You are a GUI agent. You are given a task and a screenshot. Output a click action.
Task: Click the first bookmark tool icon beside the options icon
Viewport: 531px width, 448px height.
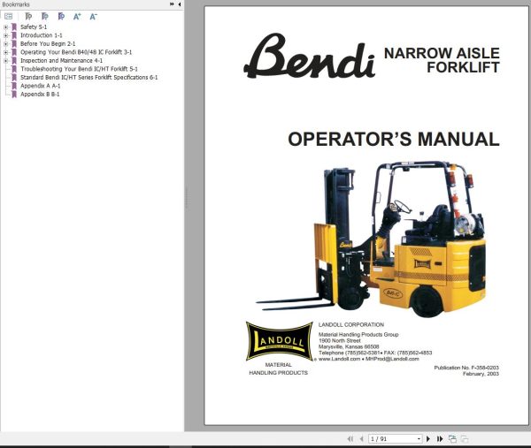tap(28, 16)
